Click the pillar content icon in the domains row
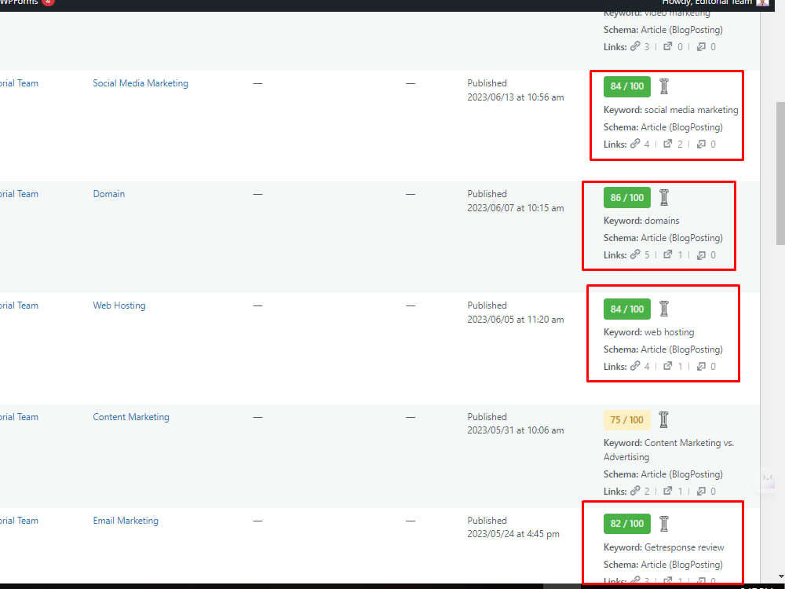Screen dimensions: 785x589 click(664, 197)
